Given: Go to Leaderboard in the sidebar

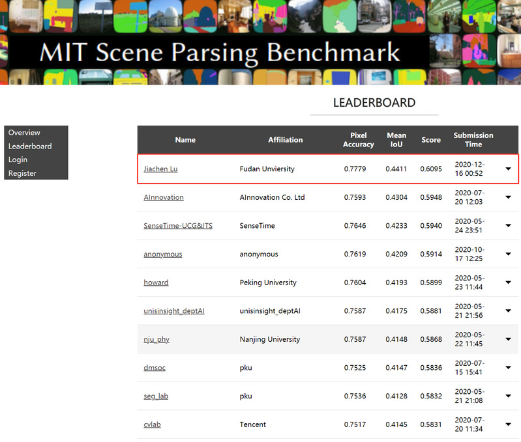Looking at the screenshot, I should point(30,146).
